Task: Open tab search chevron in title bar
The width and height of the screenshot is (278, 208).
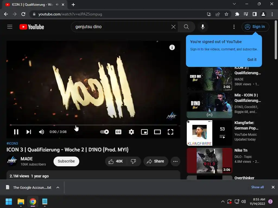Action: point(234,4)
